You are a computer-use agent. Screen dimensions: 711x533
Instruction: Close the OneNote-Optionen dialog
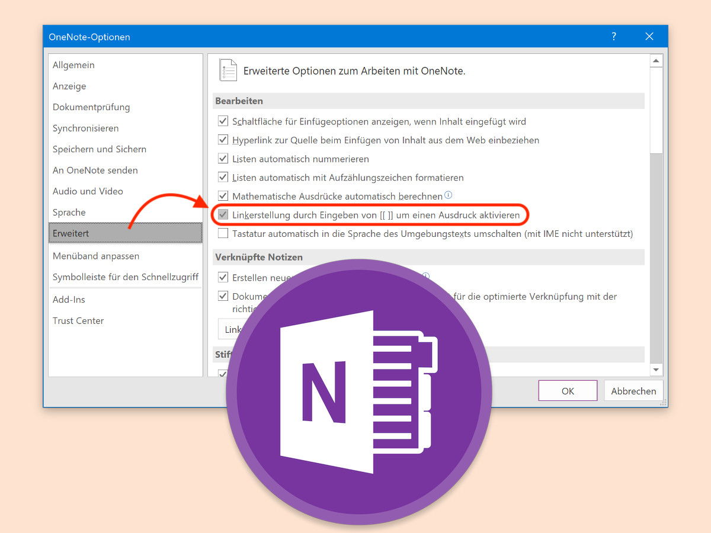[x=649, y=37]
